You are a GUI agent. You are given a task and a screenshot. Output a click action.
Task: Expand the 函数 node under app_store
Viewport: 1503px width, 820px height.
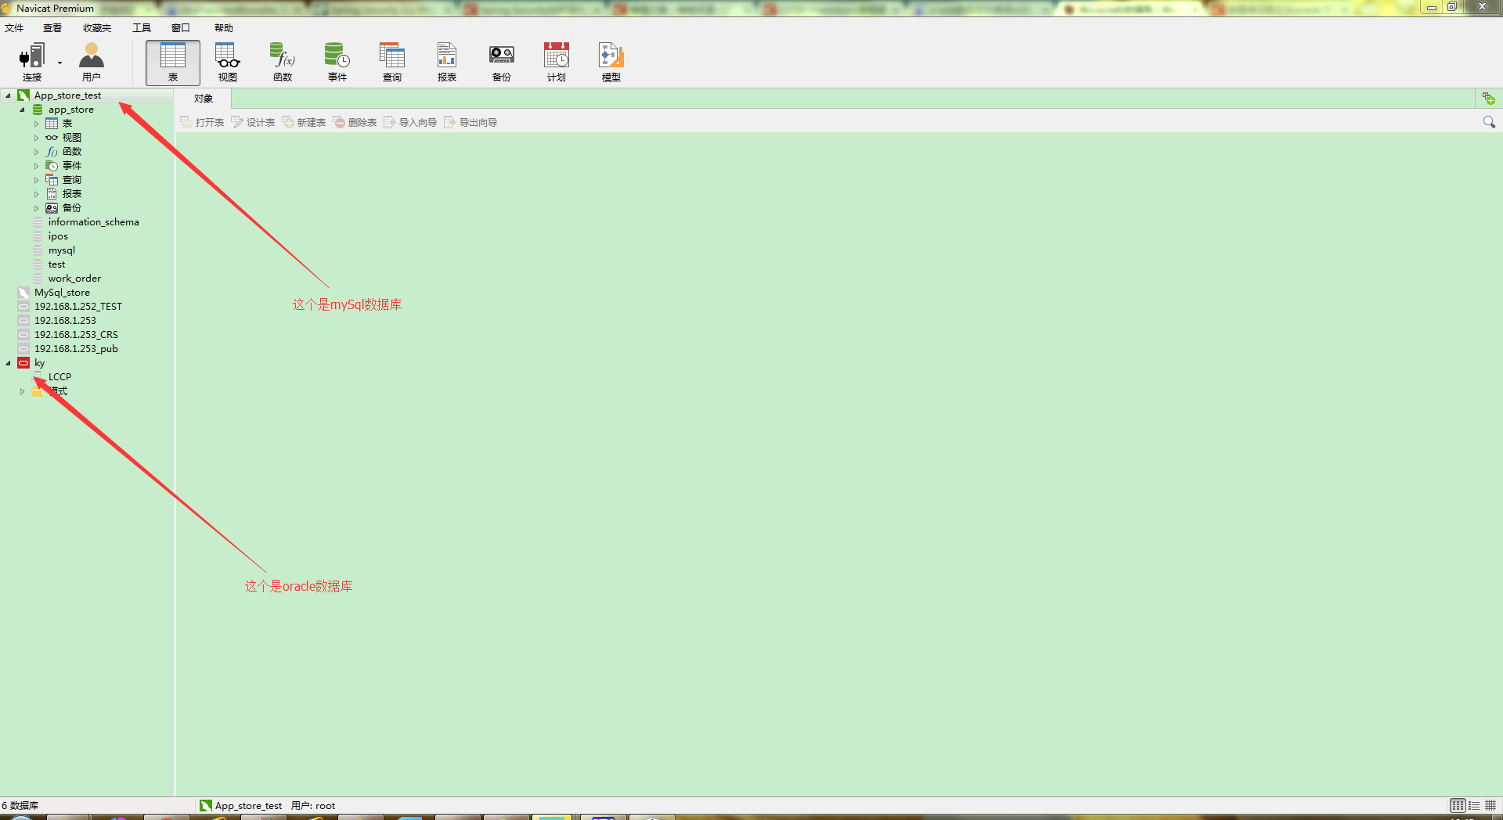[x=36, y=152]
